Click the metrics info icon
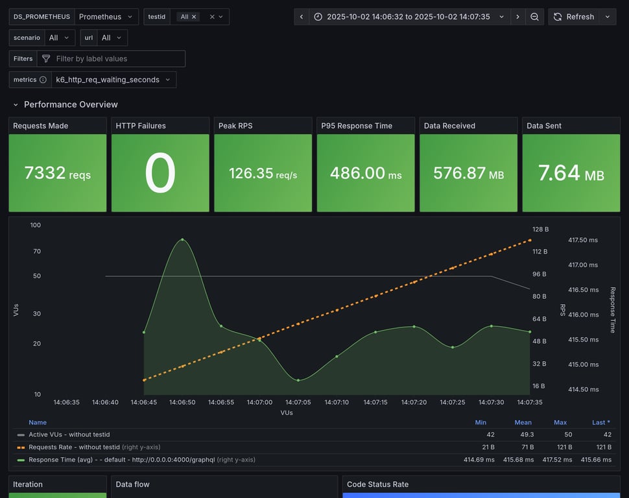Image resolution: width=629 pixels, height=498 pixels. (x=43, y=80)
